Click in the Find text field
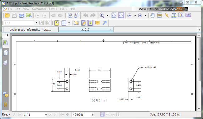203x119 pixels. pos(19,23)
